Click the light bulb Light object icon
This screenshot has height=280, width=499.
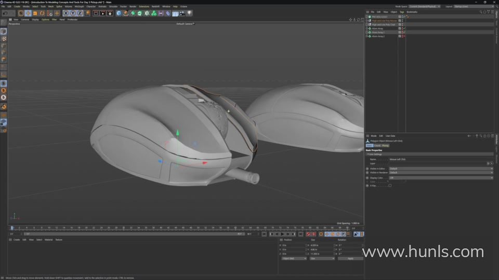click(x=189, y=13)
